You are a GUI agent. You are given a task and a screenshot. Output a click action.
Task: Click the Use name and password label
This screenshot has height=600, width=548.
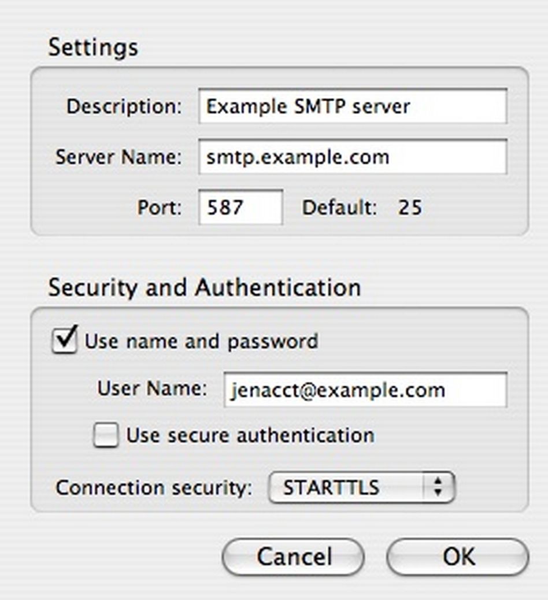coord(201,341)
